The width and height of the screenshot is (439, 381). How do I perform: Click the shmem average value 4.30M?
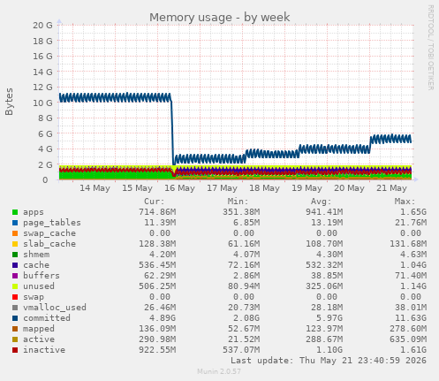coord(327,255)
